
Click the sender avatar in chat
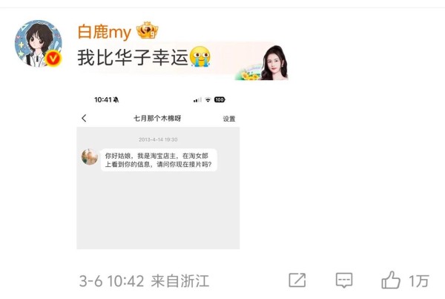[x=90, y=157]
